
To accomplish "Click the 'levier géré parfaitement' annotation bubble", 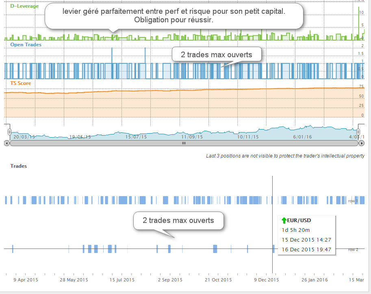I will coord(174,15).
